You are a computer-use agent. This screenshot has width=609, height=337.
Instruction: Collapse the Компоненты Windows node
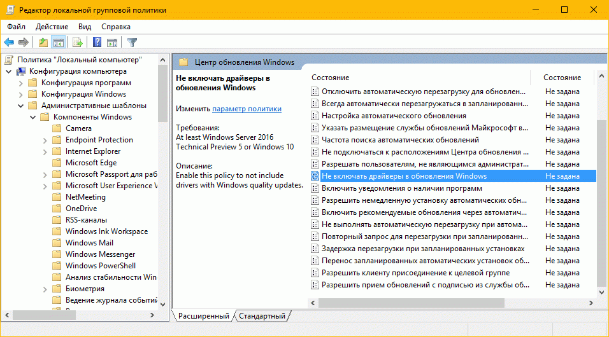(32, 117)
